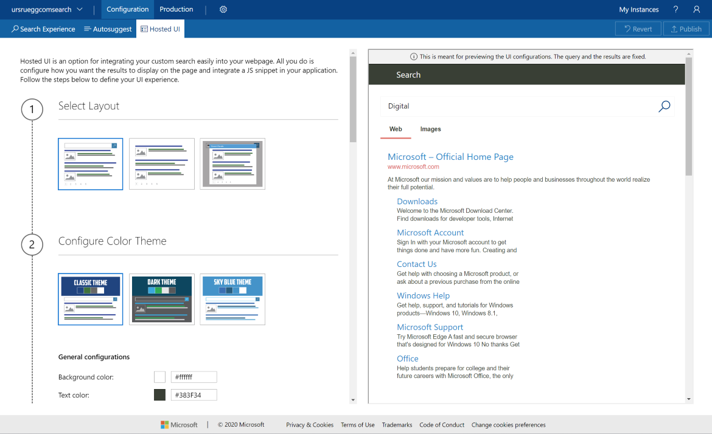Click the Publish button
The height and width of the screenshot is (434, 712).
686,29
